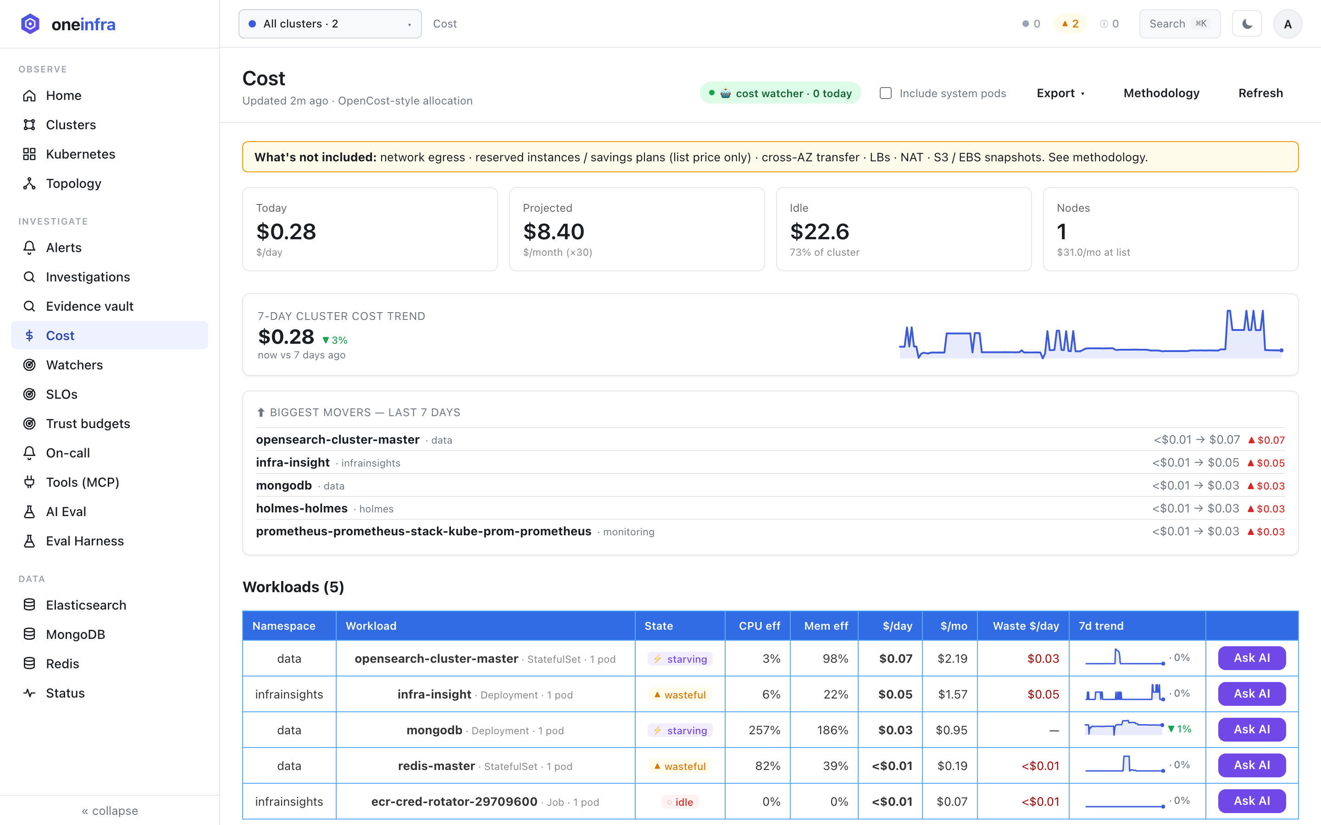Screen dimensions: 1321x825
Task: Click the AI Eval flask icon
Action: coord(29,512)
